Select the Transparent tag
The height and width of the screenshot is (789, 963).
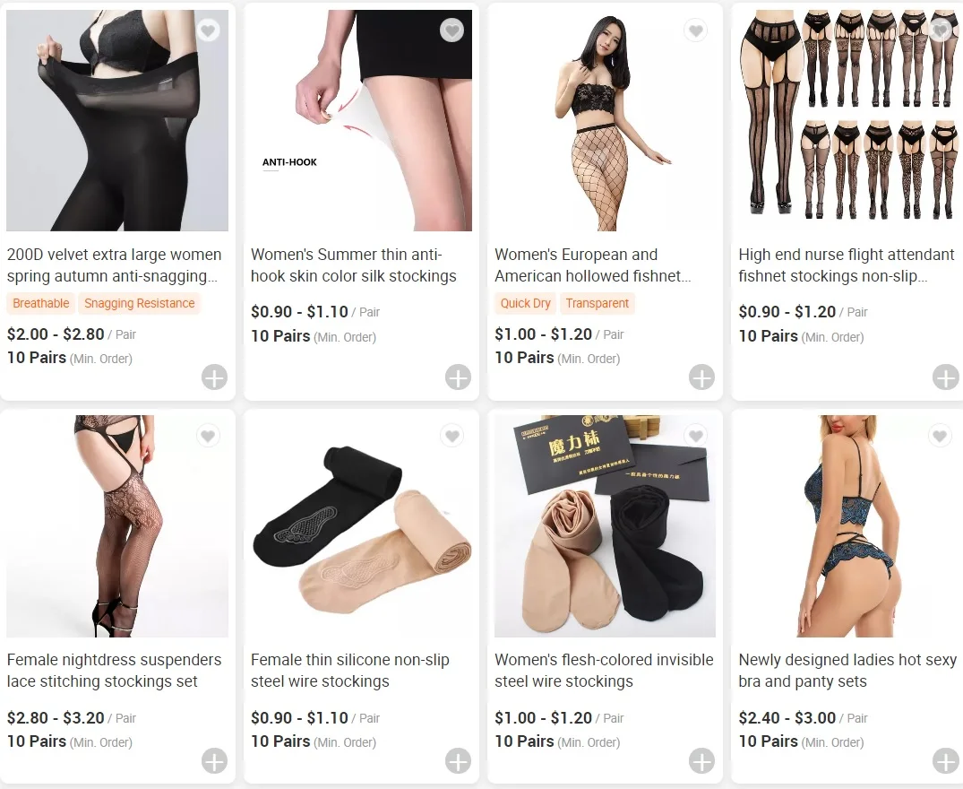(597, 304)
